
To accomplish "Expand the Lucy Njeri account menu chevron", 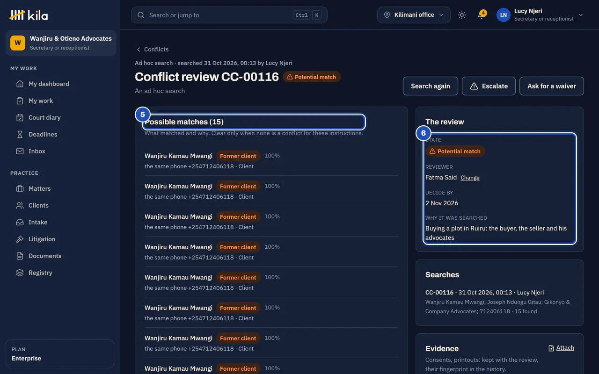I will click(x=581, y=15).
